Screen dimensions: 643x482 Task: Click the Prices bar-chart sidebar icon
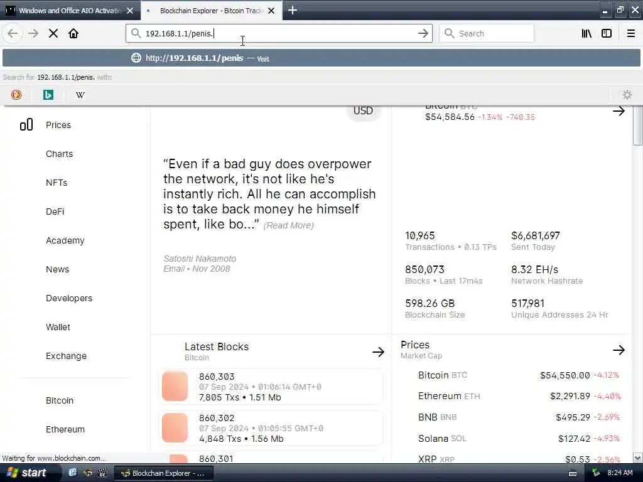[x=26, y=125]
